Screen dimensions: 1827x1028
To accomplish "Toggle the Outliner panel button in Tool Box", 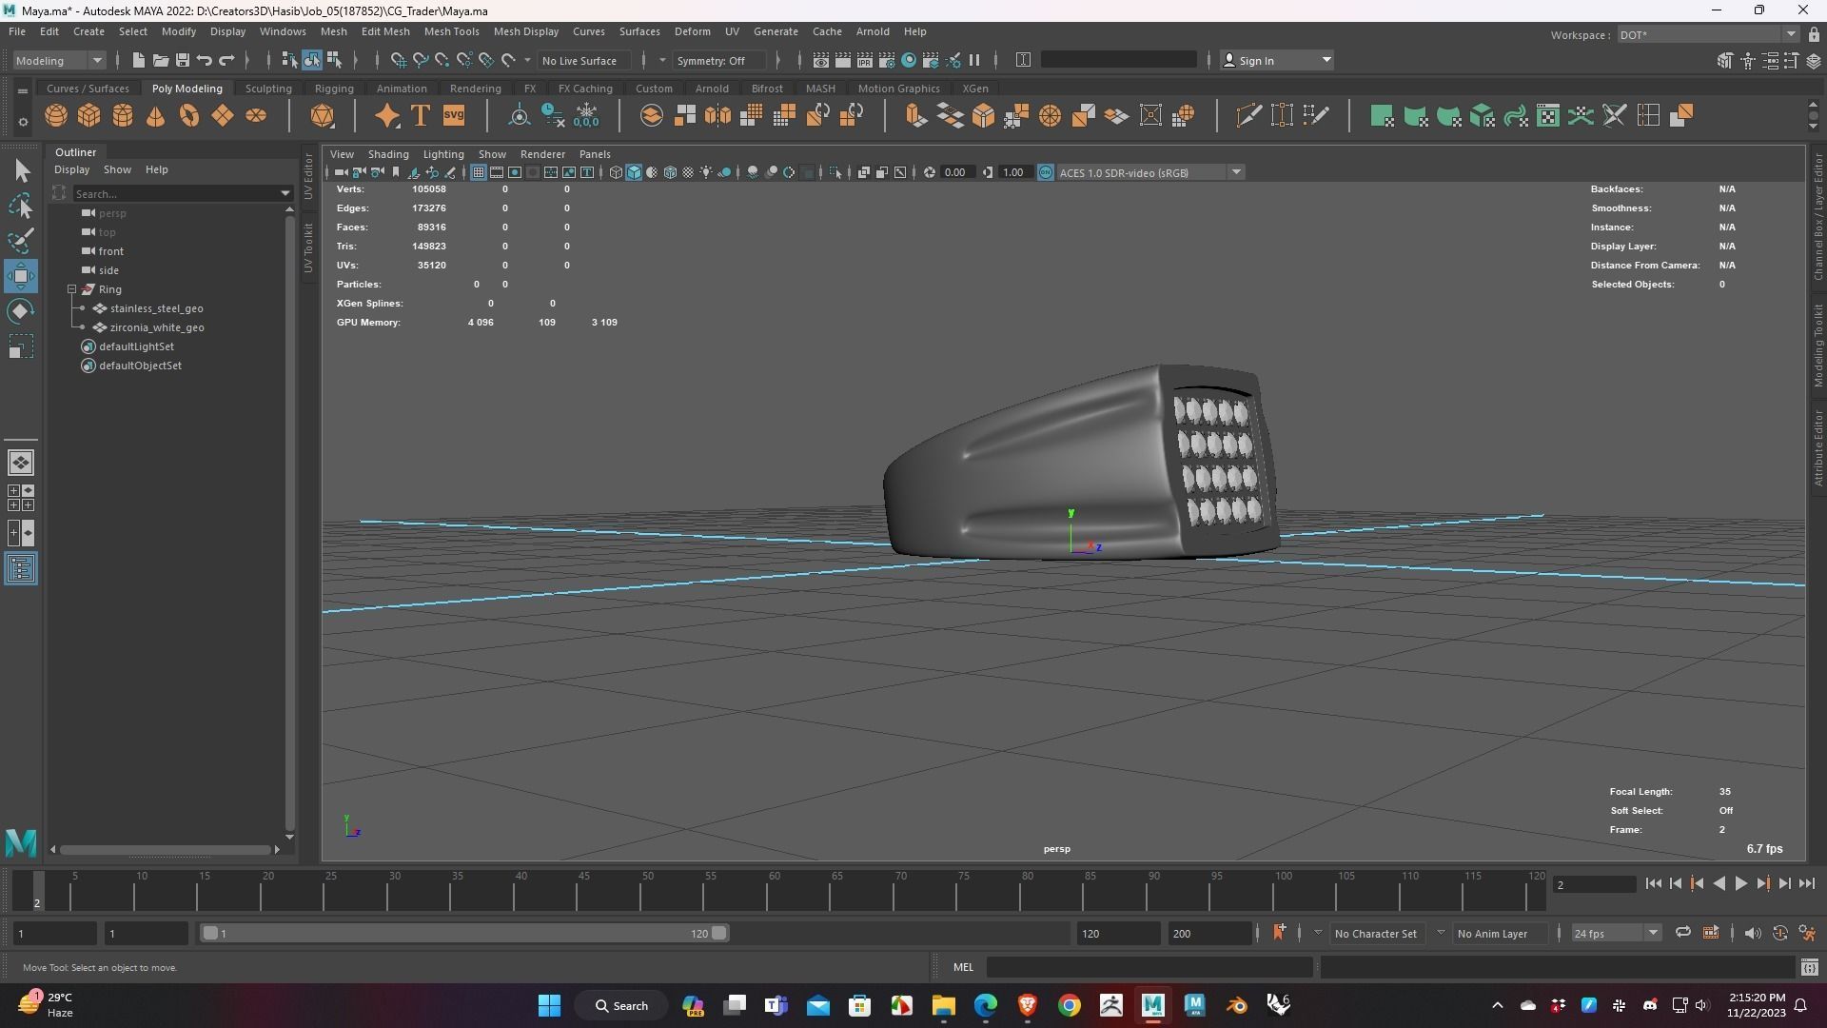I will pos(21,568).
